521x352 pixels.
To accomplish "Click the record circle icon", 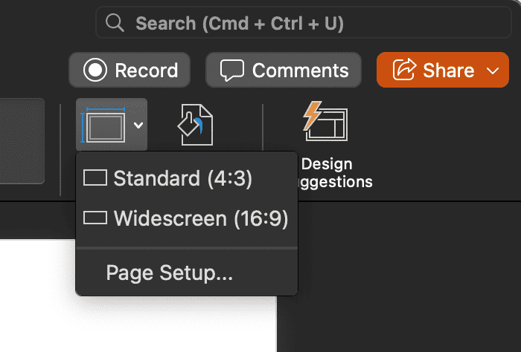I will [x=95, y=71].
